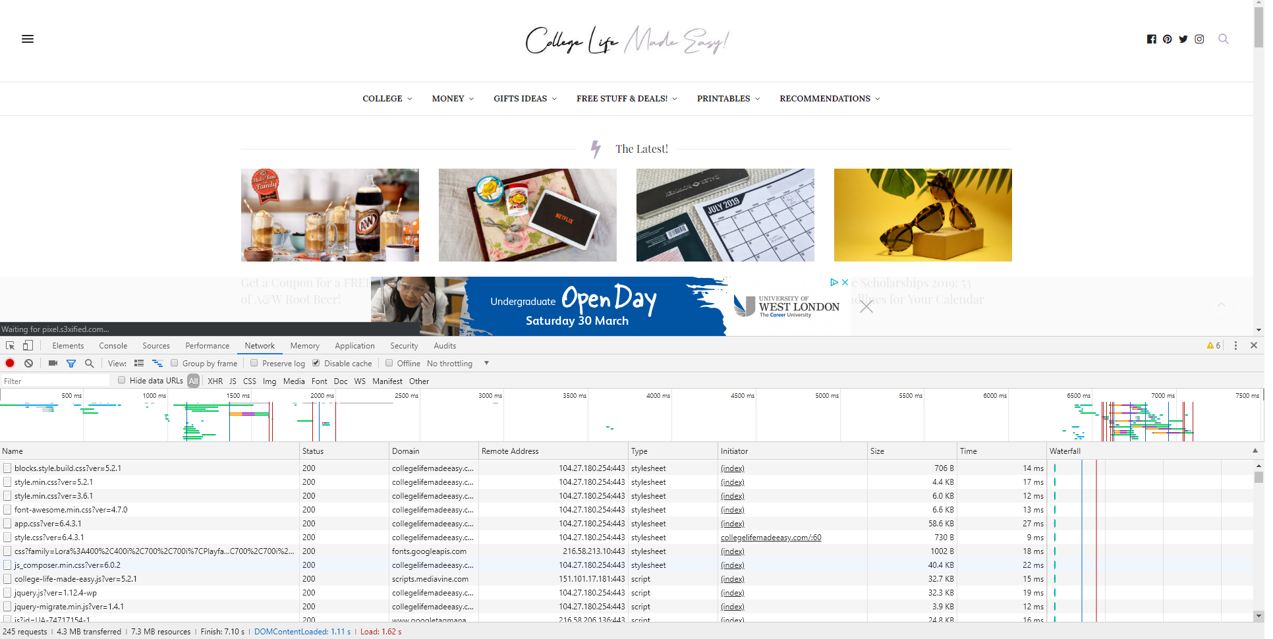Toggle the network filter funnel icon
Image resolution: width=1273 pixels, height=639 pixels.
(x=71, y=364)
